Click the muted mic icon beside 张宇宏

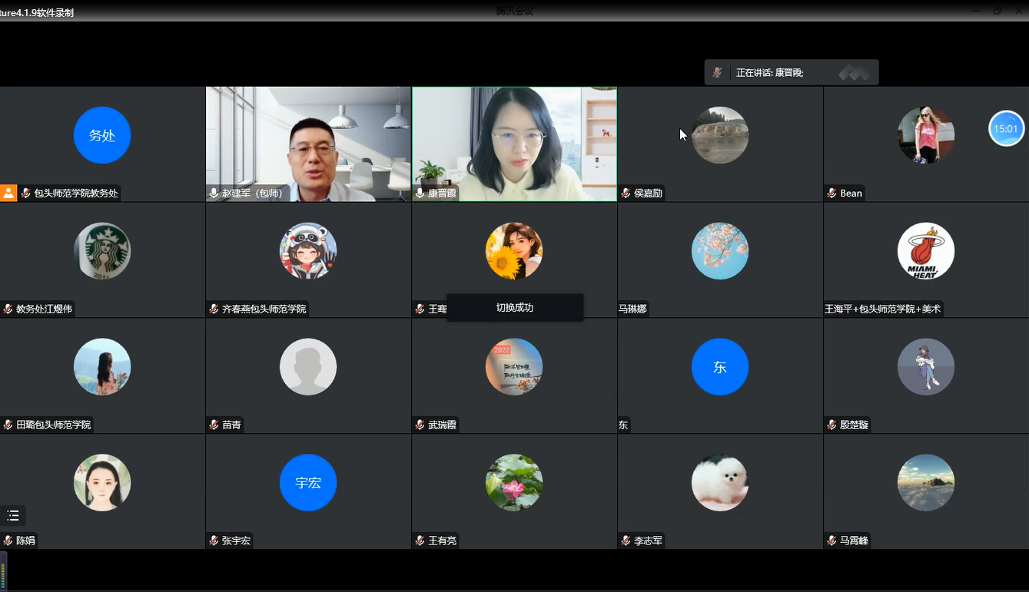(x=214, y=541)
